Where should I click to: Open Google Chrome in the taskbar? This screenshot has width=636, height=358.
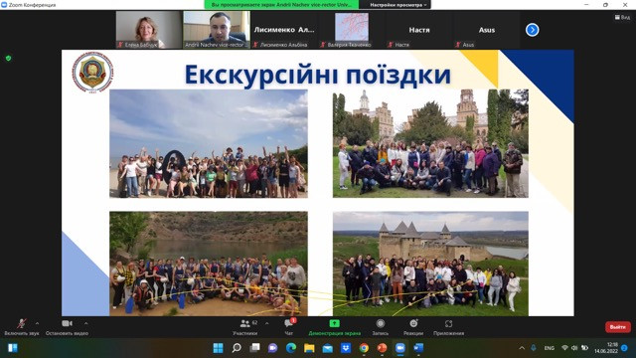pos(364,348)
